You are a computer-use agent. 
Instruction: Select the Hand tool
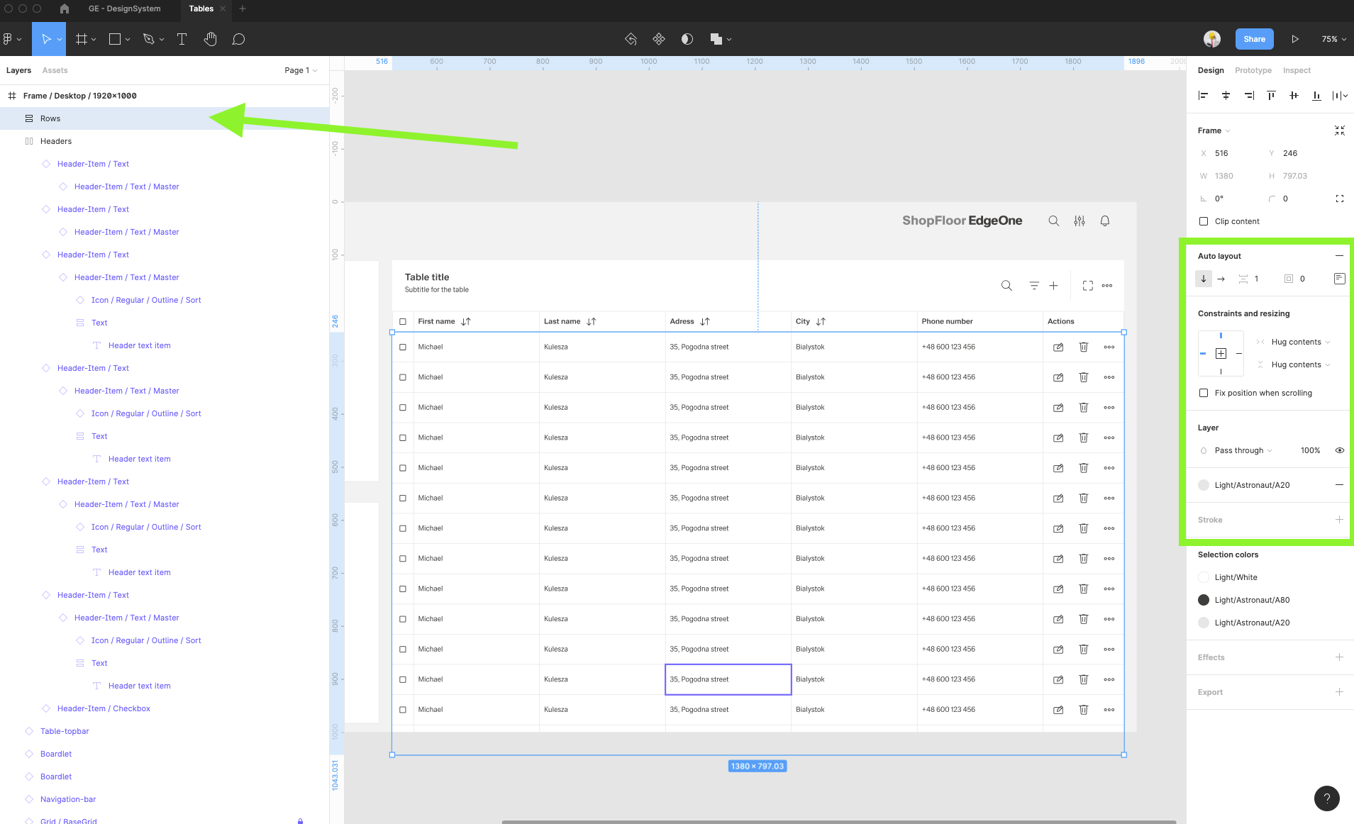tap(210, 39)
